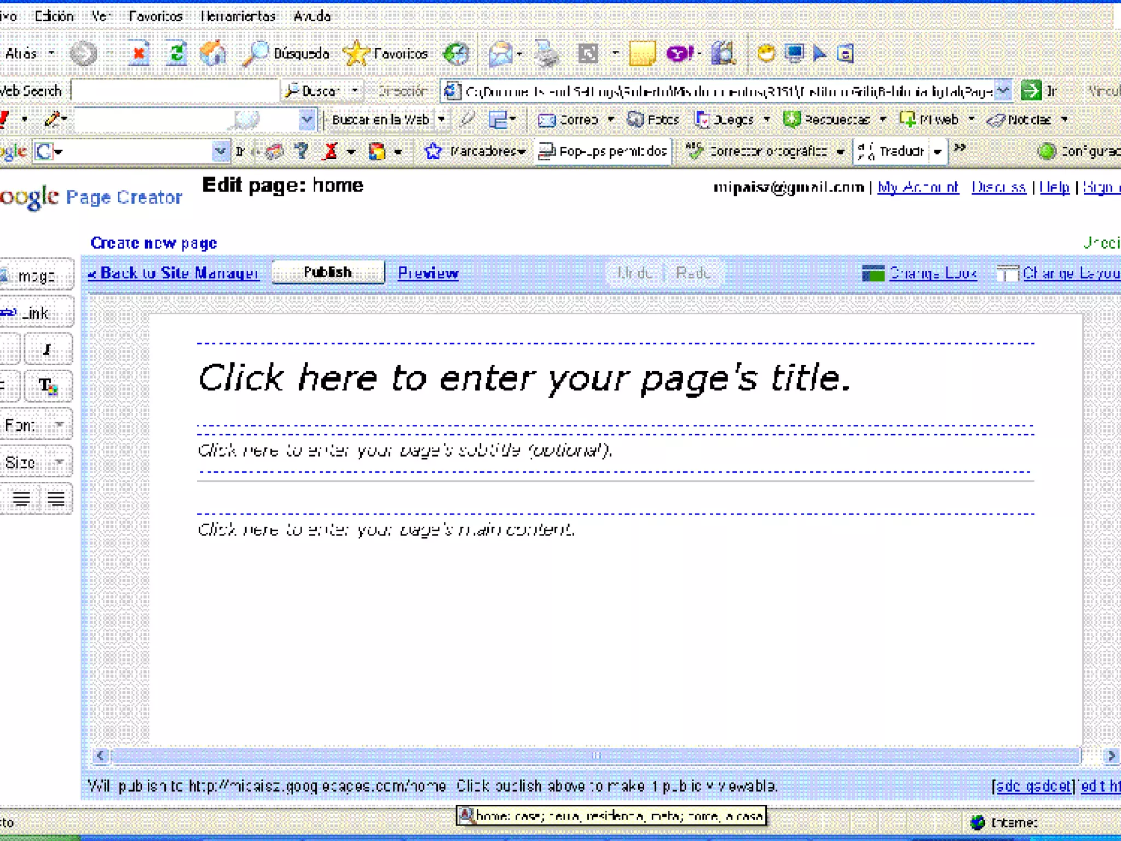
Task: Click the red X stop loading icon
Action: (x=139, y=54)
